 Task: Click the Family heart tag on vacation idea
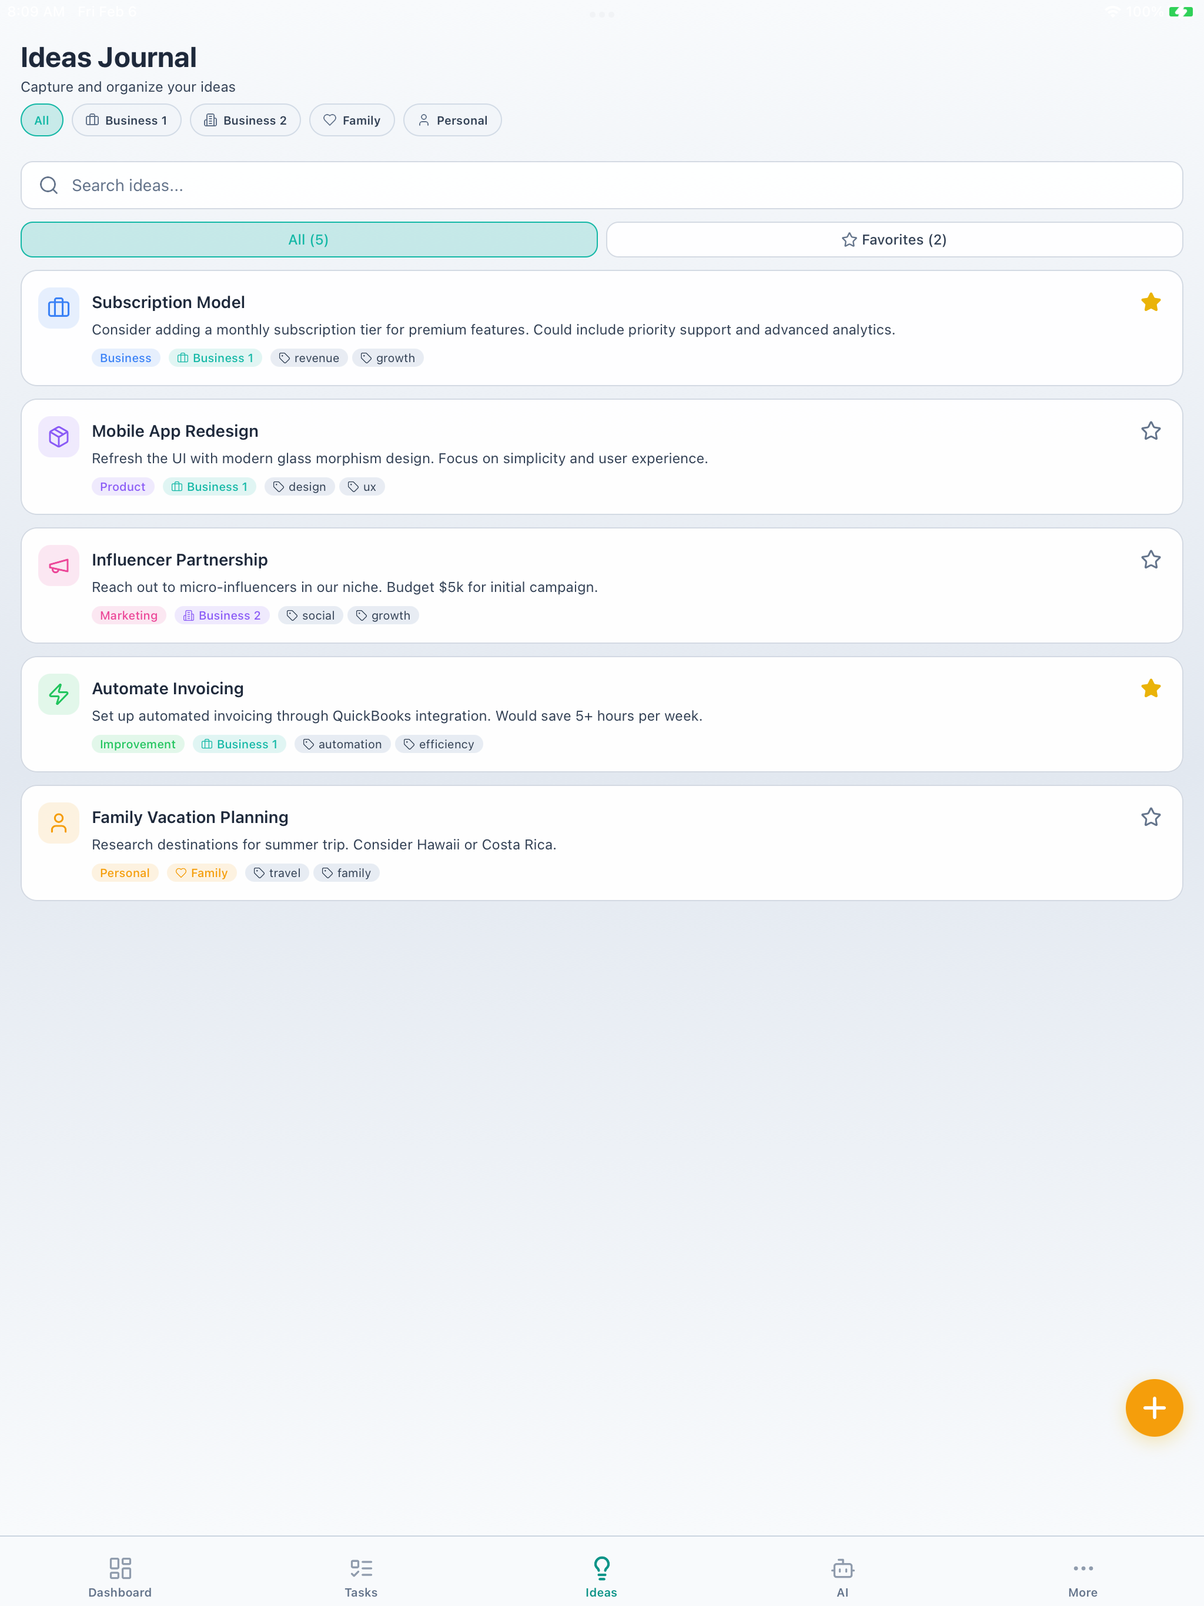[202, 873]
